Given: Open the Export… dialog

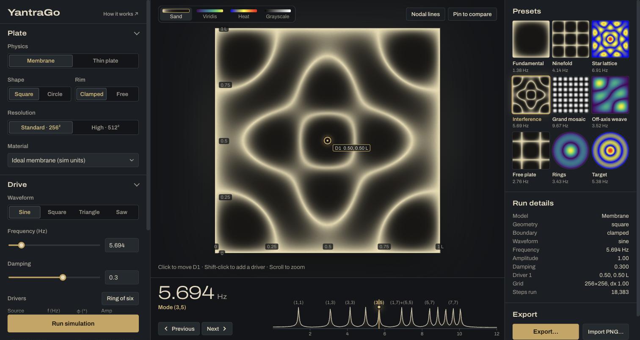Looking at the screenshot, I should (546, 332).
